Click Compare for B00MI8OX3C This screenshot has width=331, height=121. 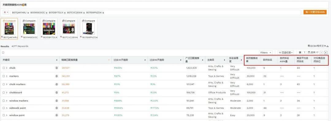29,21
